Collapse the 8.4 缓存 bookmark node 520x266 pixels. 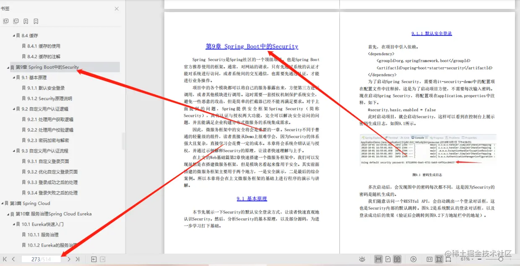pyautogui.click(x=13, y=36)
